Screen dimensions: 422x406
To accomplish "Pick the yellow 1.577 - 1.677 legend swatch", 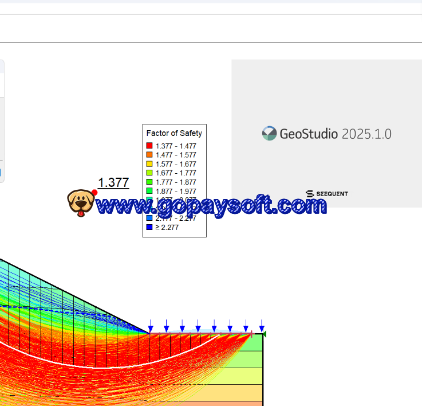I will click(x=149, y=164).
